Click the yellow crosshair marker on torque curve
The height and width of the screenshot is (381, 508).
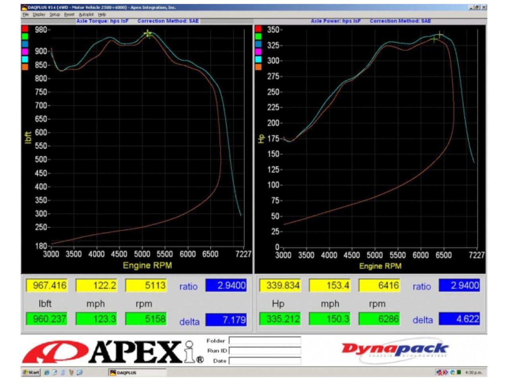pyautogui.click(x=148, y=34)
